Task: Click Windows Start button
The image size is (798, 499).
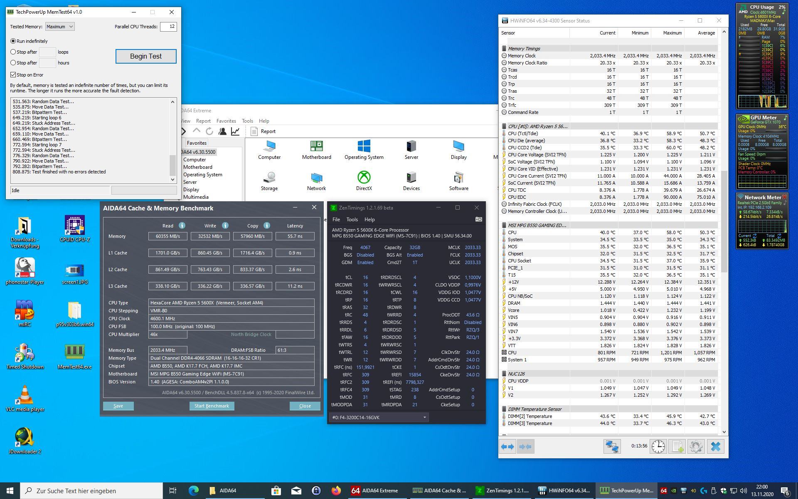Action: tap(10, 491)
